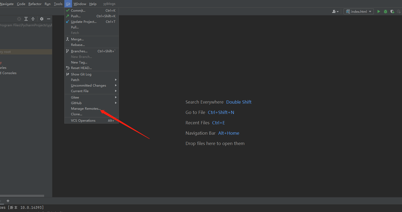Open the project panel settings gear

41,19
